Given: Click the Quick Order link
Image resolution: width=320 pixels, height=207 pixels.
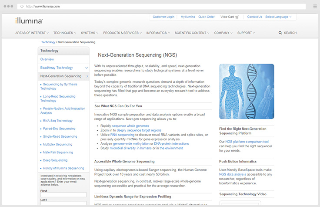Looking at the screenshot, I should 207,17.
